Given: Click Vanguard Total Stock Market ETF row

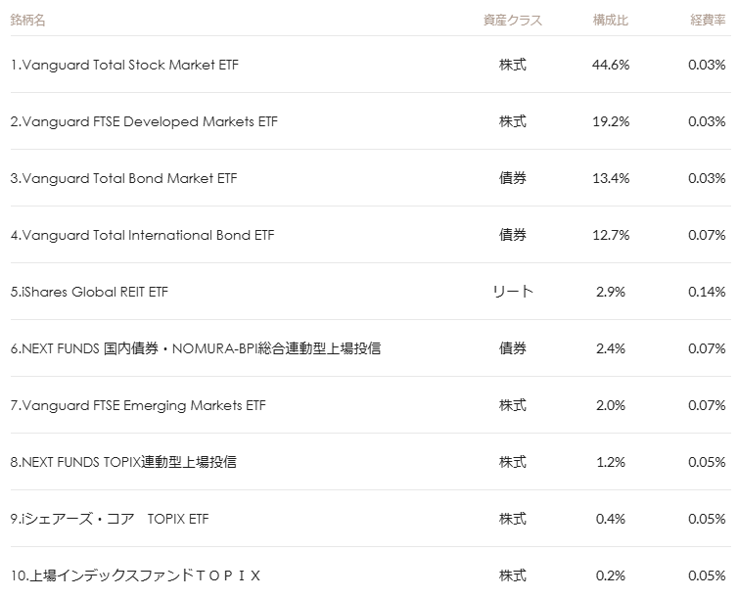Looking at the screenshot, I should pyautogui.click(x=124, y=66).
